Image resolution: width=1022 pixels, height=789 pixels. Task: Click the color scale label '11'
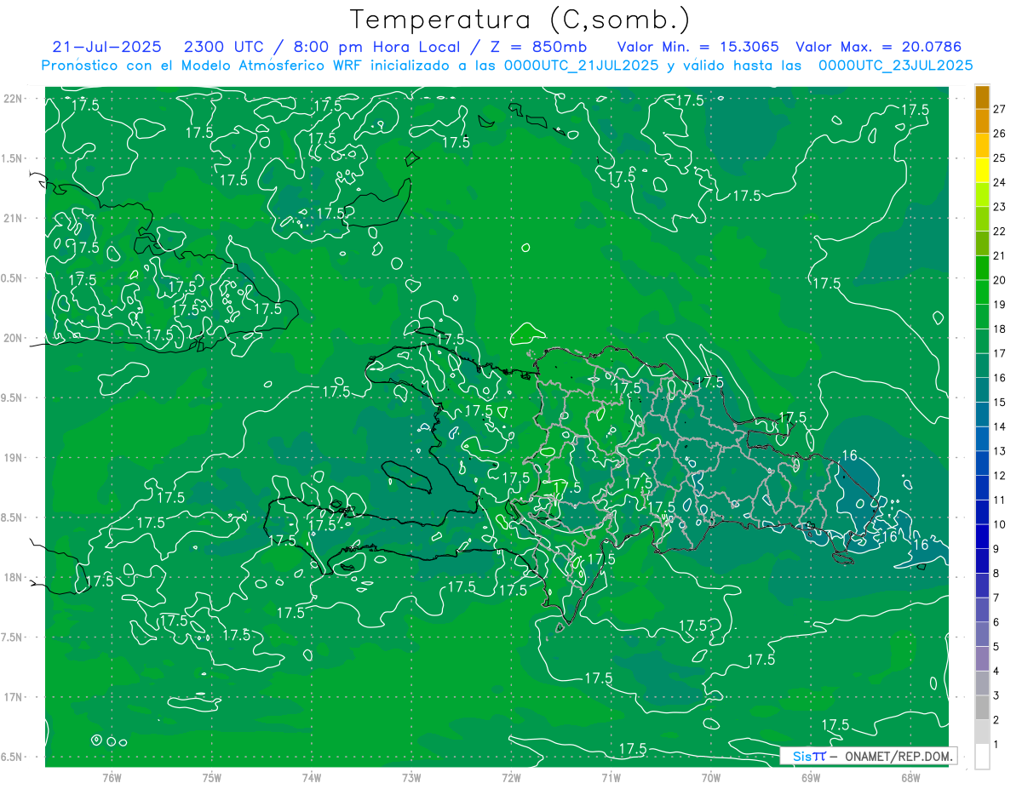pyautogui.click(x=999, y=500)
